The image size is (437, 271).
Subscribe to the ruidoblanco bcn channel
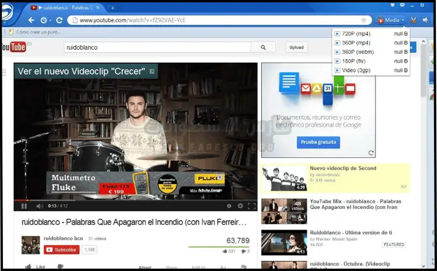pyautogui.click(x=62, y=250)
